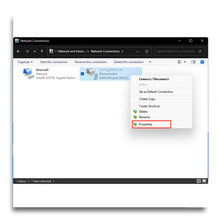Refresh the Network Connections view
The image size is (221, 221).
(x=147, y=51)
